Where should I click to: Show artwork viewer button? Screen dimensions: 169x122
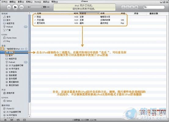click(x=24, y=120)
